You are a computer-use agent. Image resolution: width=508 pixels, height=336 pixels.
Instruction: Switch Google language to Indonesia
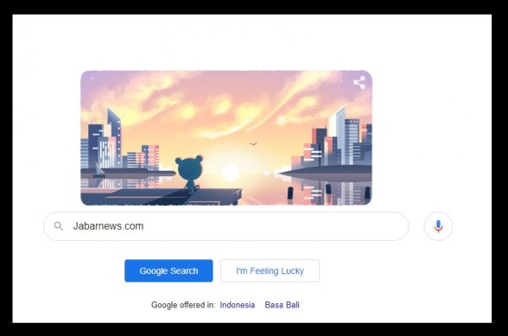pos(237,305)
